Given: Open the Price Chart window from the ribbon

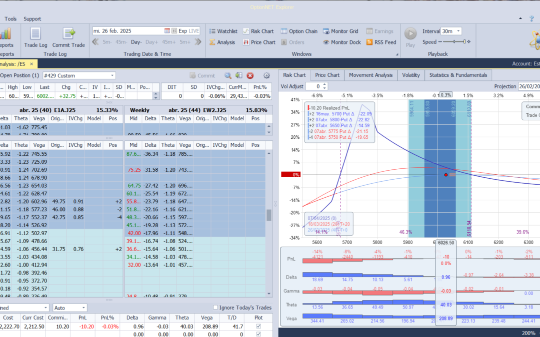Looking at the screenshot, I should click(x=259, y=42).
